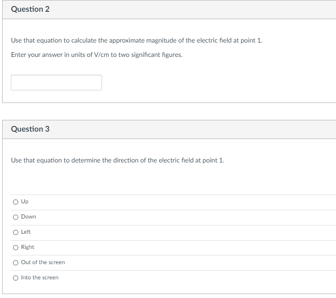Click the "Question 3" heading
Viewport: 336px width, 298px height.
pos(30,129)
